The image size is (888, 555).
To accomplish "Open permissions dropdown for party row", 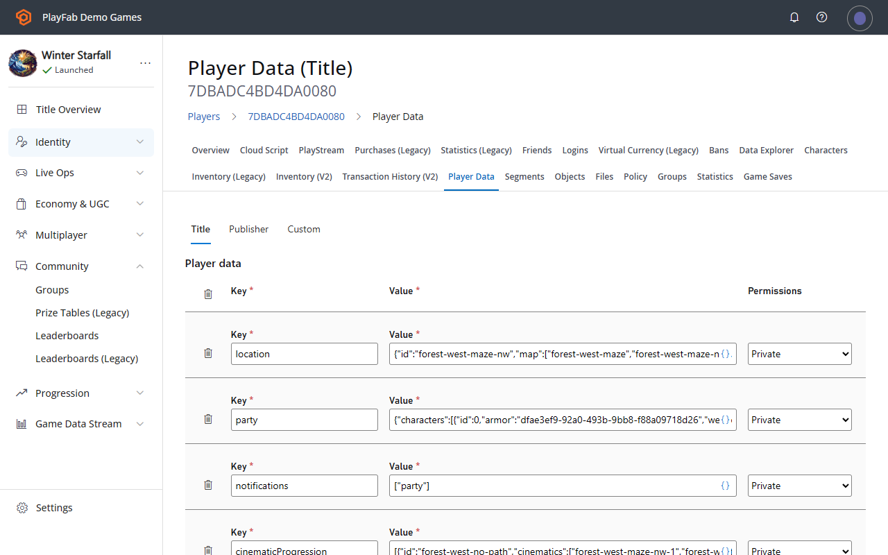I will coord(800,420).
